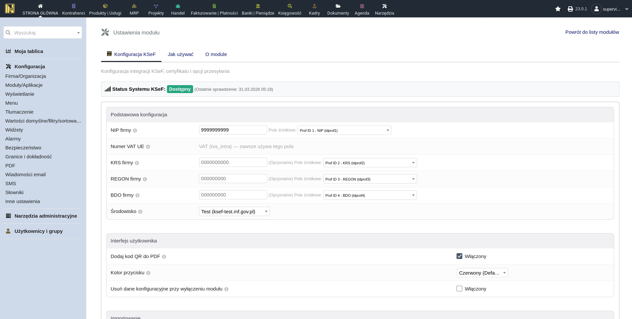This screenshot has height=319, width=632.
Task: Switch to the Jak używać tab
Action: tap(180, 54)
